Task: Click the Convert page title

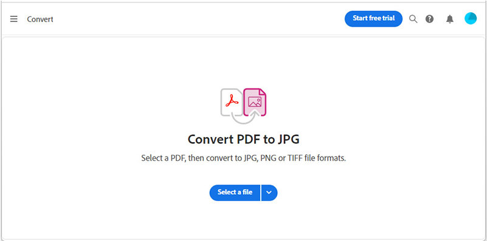Action: 40,19
